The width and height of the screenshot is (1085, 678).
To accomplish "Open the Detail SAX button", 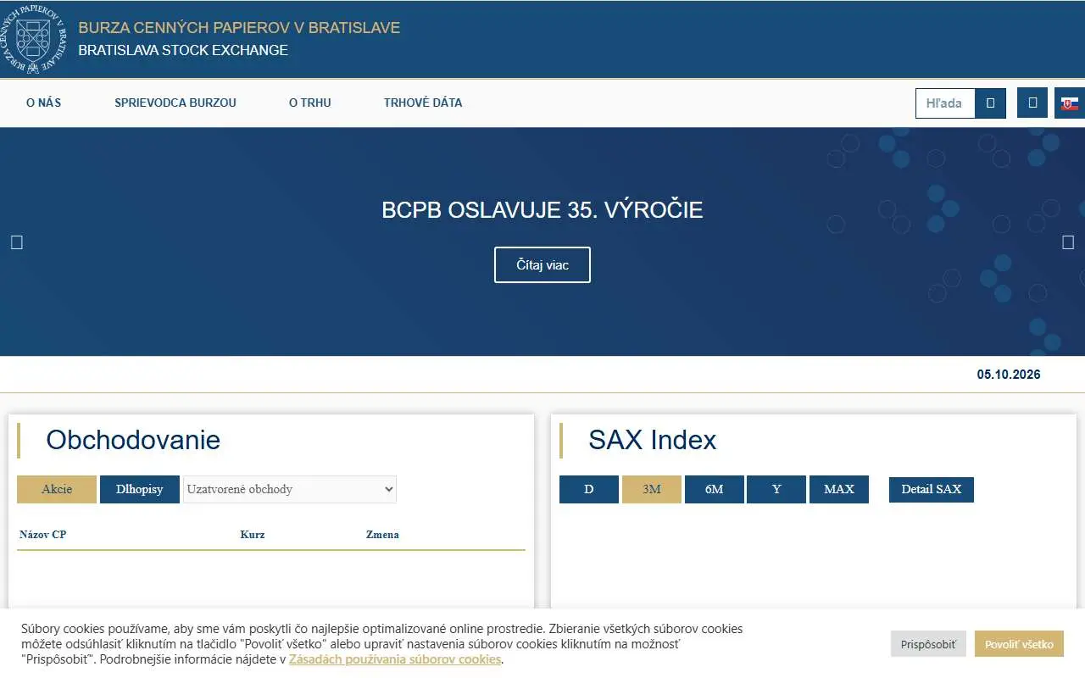I will pos(932,489).
